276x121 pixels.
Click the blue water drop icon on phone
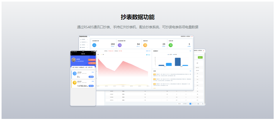[x=75, y=73]
